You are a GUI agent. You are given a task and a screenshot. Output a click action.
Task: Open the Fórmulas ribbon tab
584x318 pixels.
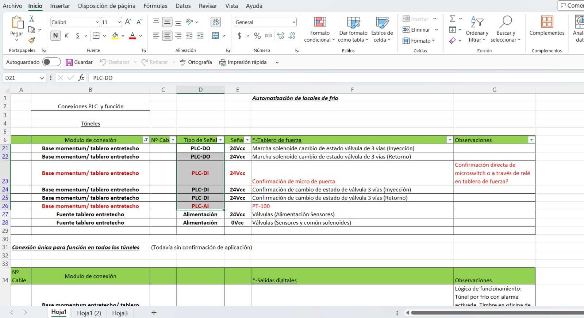[155, 6]
